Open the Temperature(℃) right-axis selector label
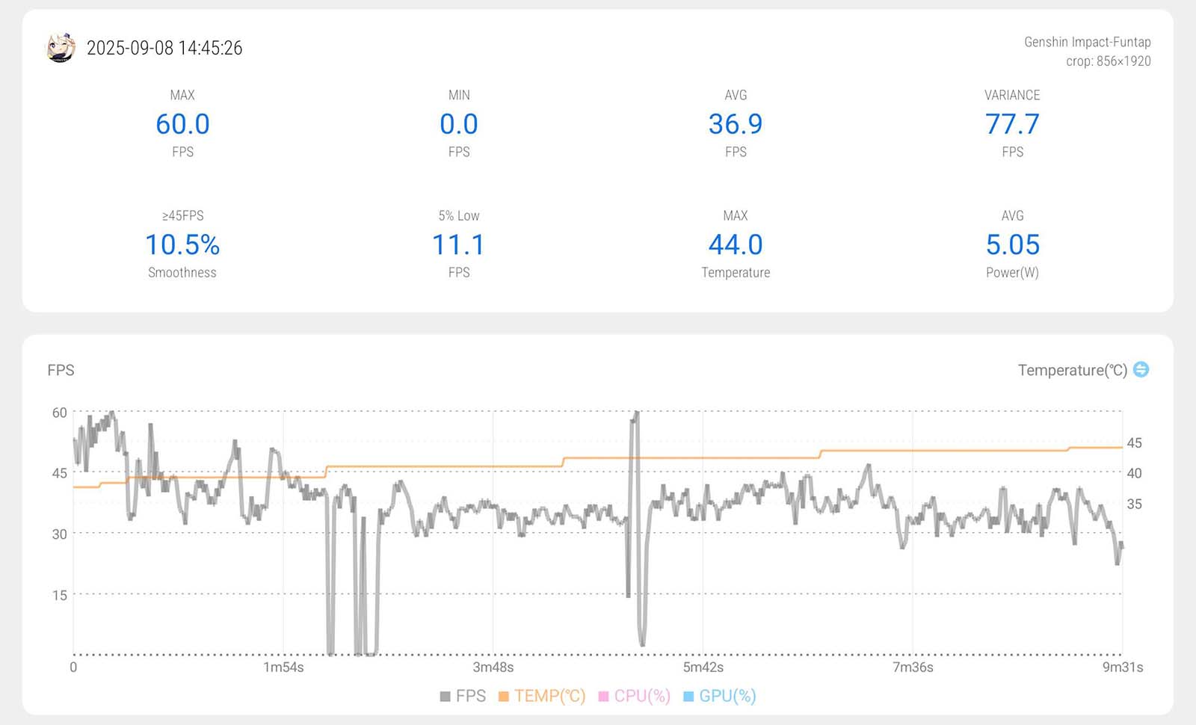Screen dimensions: 1196x725 point(1072,370)
